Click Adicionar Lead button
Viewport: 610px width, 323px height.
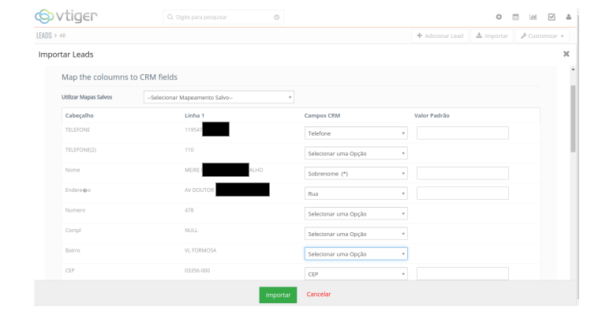tap(440, 36)
